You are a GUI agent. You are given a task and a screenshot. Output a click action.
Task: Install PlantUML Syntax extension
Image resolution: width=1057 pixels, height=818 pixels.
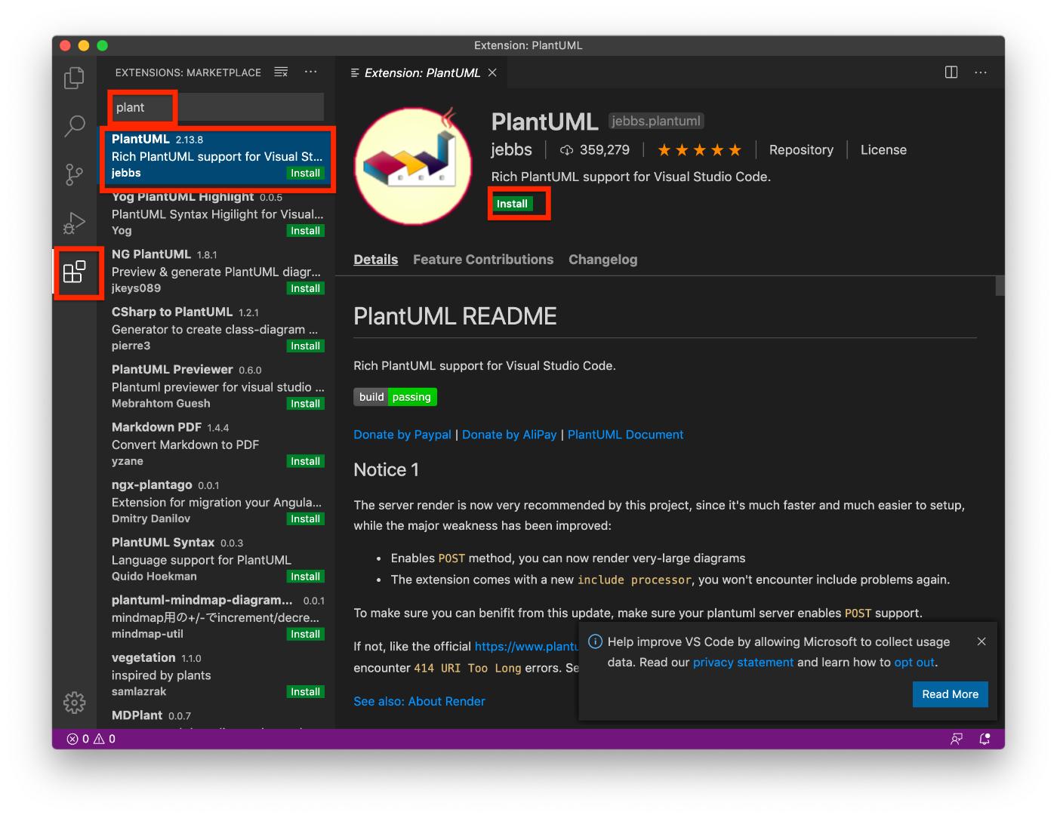(306, 577)
